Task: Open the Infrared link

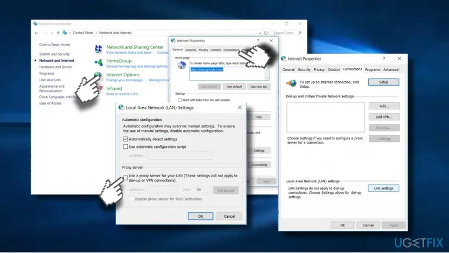Action: pos(114,88)
